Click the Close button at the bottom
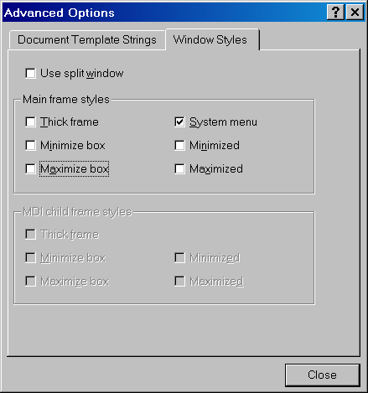Image resolution: width=368 pixels, height=393 pixels. 323,375
